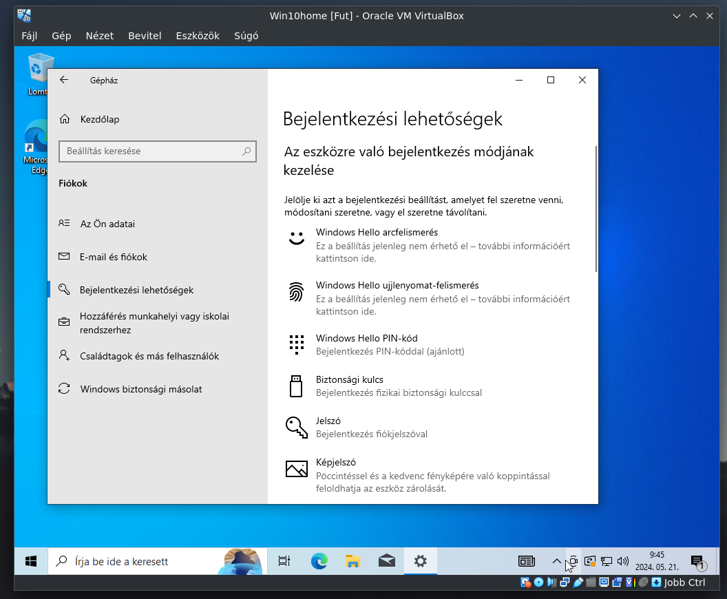Open the News and interests widget
This screenshot has width=727, height=599.
(x=527, y=561)
